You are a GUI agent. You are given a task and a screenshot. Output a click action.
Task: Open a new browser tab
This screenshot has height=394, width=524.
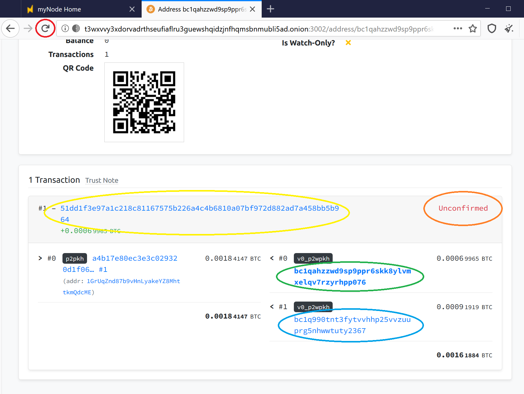click(x=270, y=9)
